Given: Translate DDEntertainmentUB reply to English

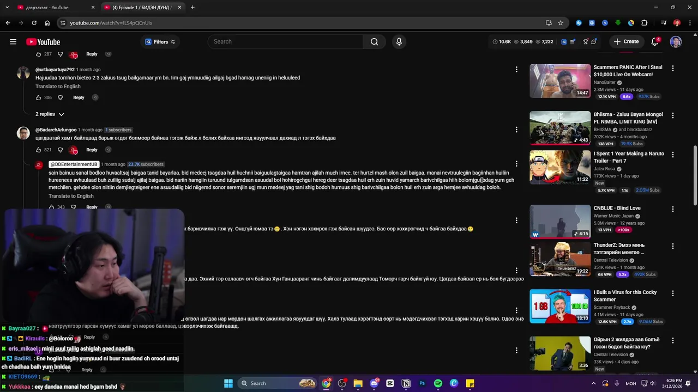Looking at the screenshot, I should (71, 196).
